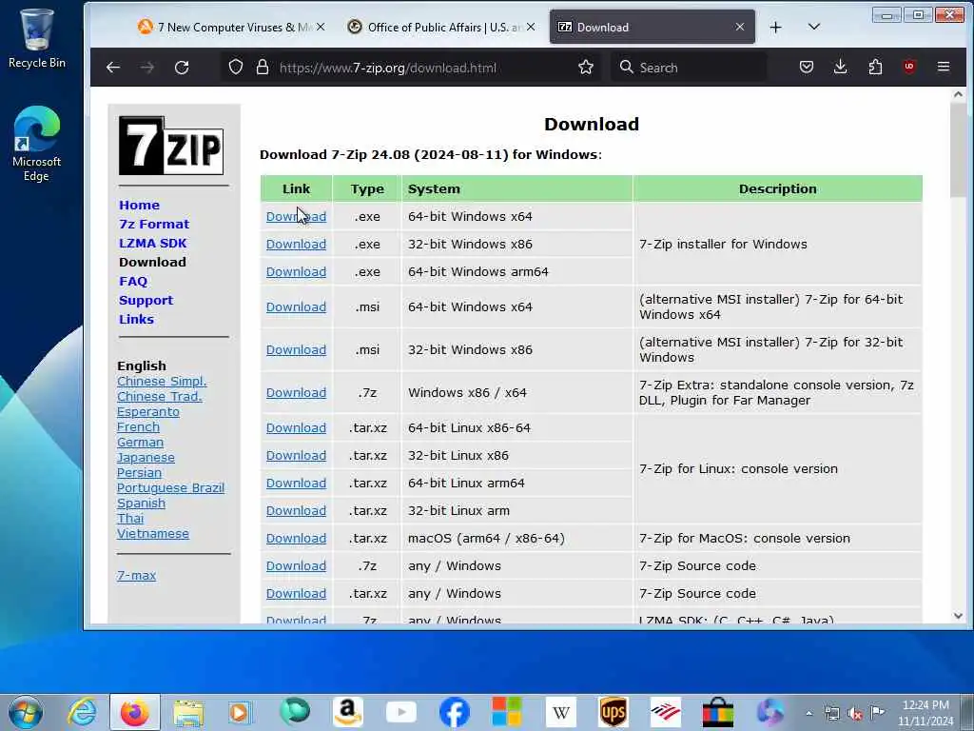Switch language to Vietnamese
The image size is (974, 731).
(153, 533)
